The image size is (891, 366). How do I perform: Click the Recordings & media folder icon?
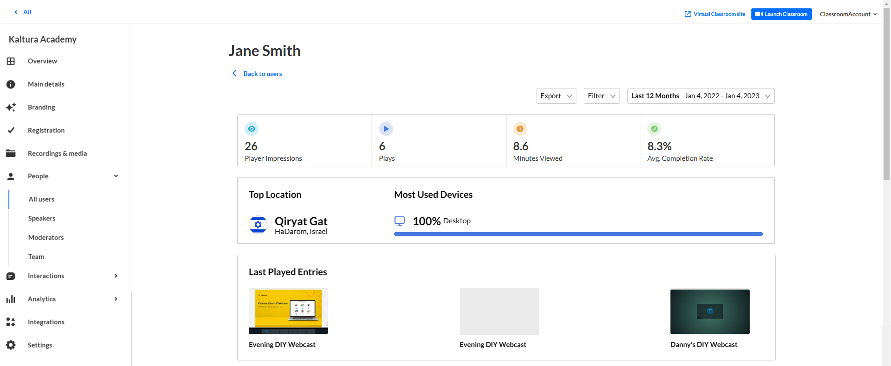pos(11,153)
